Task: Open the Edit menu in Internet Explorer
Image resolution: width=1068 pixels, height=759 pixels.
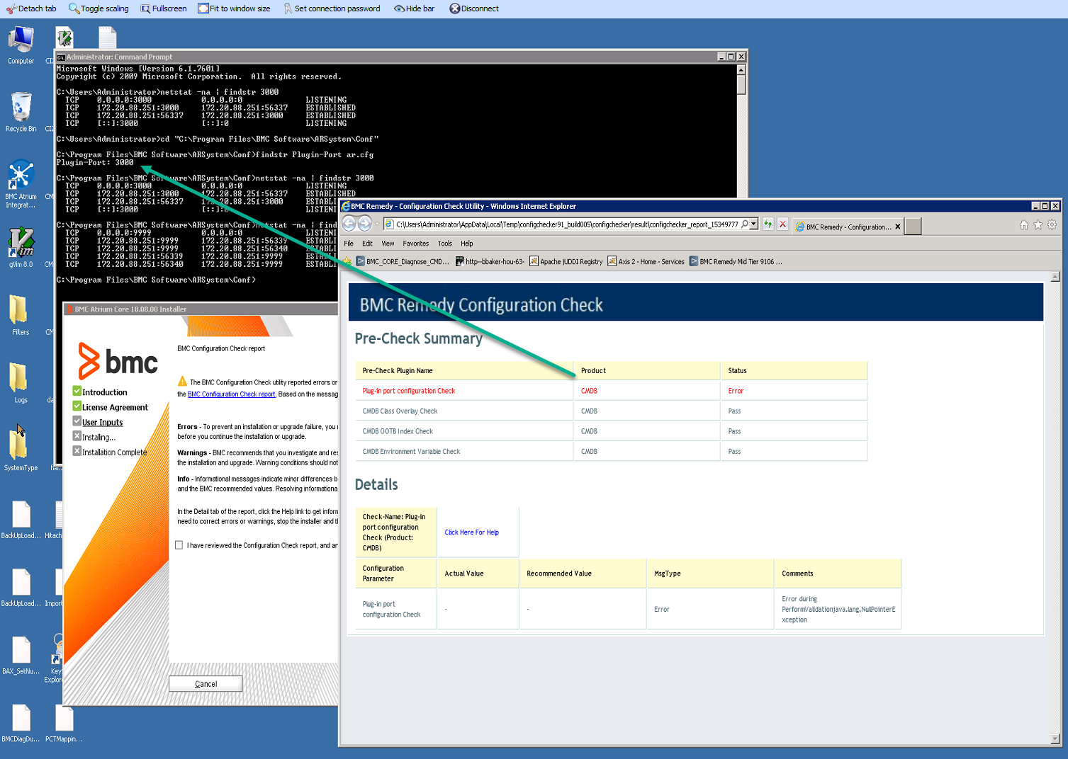Action: 367,244
